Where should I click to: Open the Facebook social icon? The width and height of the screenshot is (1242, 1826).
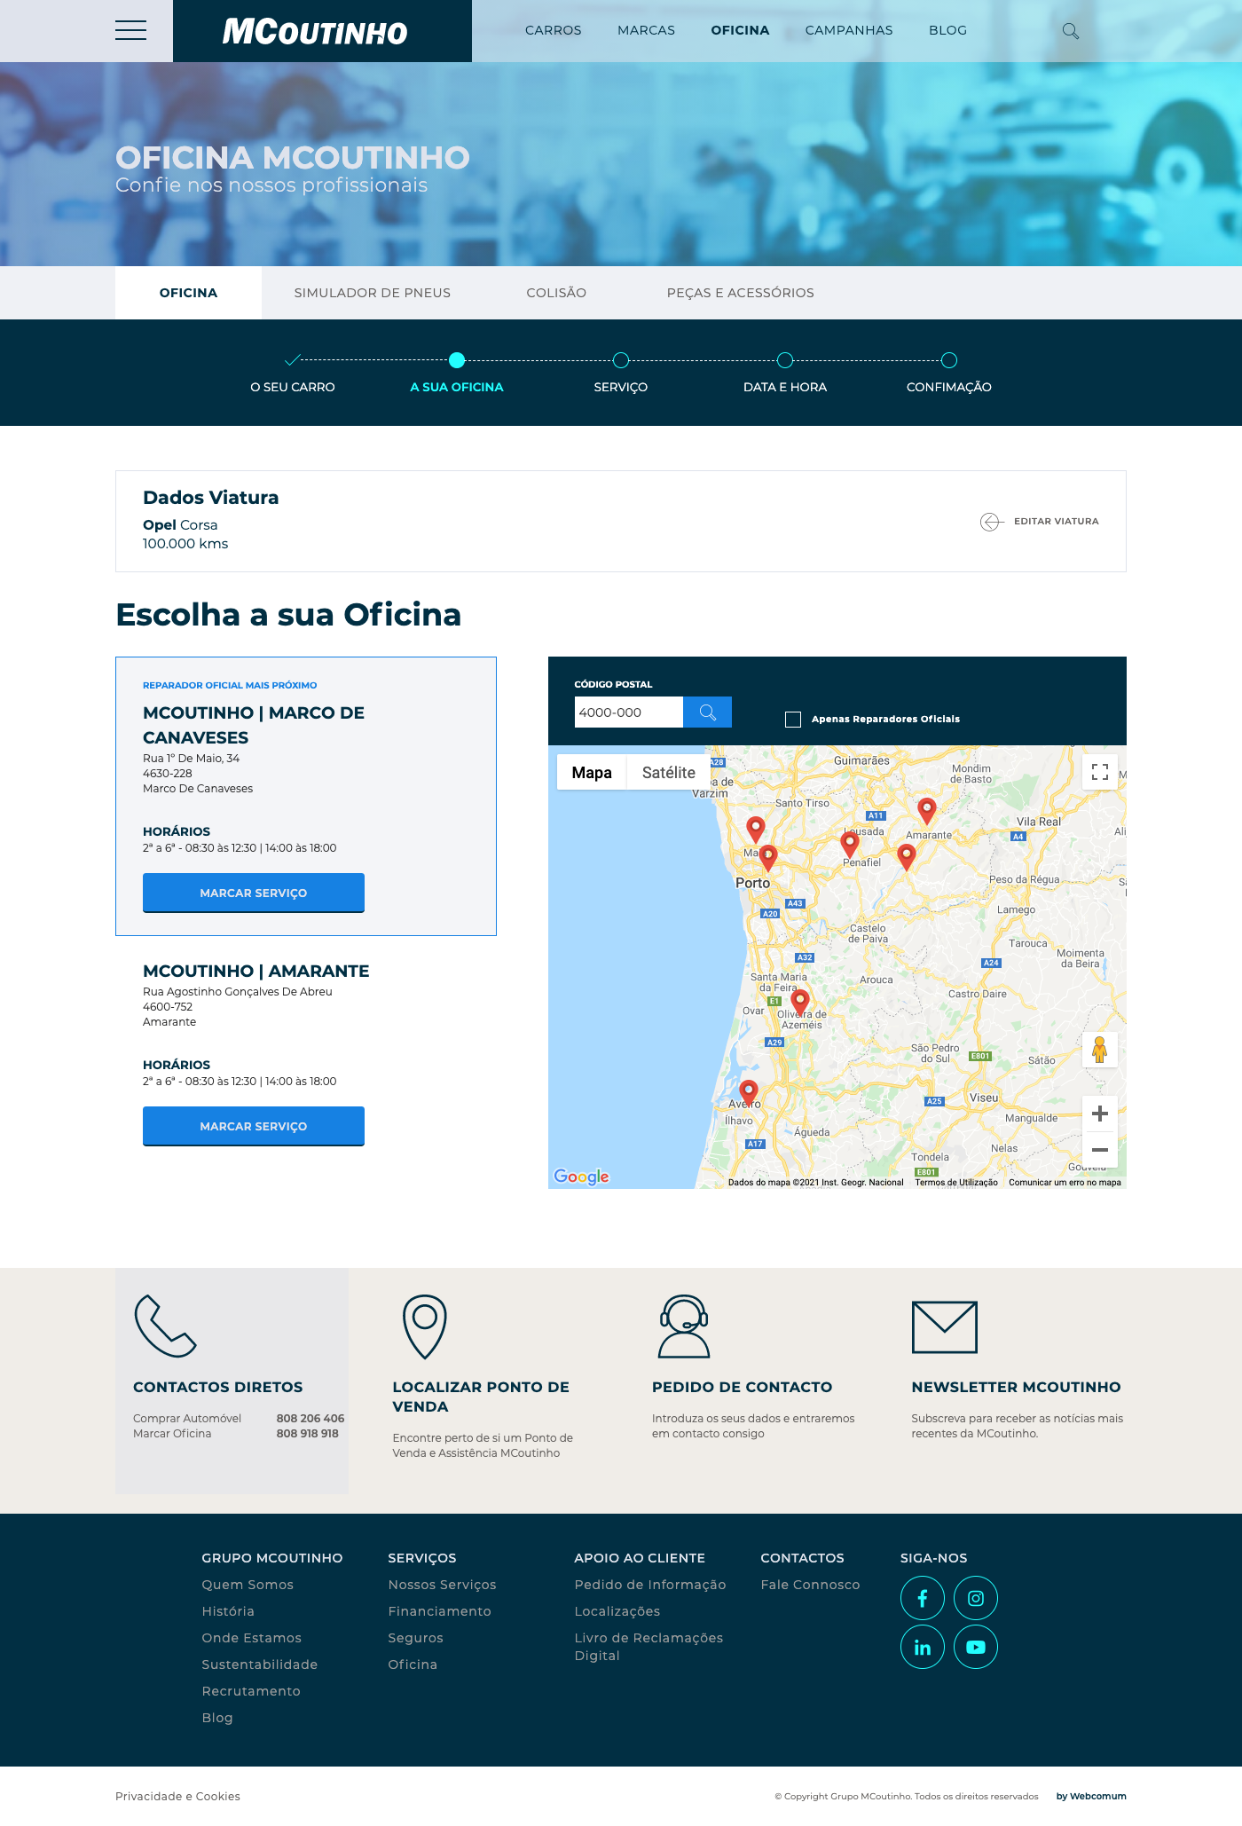coord(923,1599)
